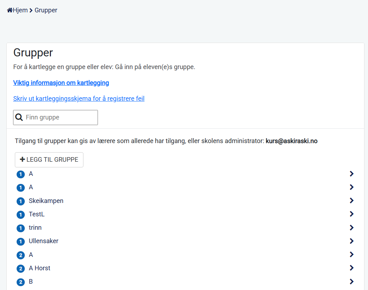Select the trinn group name
Image resolution: width=368 pixels, height=290 pixels.
tap(35, 228)
